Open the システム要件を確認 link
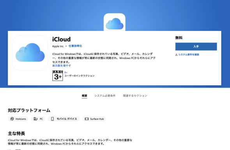The height and width of the screenshot is (150, 230). point(189,55)
